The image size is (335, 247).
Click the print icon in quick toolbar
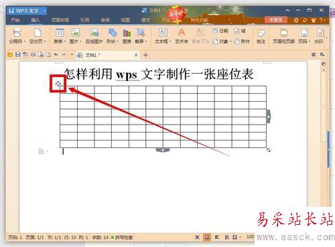pos(33,55)
